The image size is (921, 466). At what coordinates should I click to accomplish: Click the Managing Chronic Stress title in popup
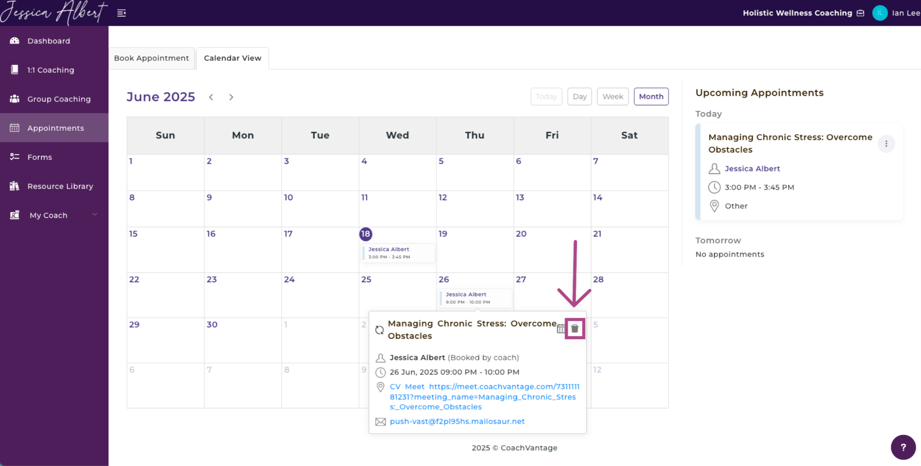(x=472, y=330)
